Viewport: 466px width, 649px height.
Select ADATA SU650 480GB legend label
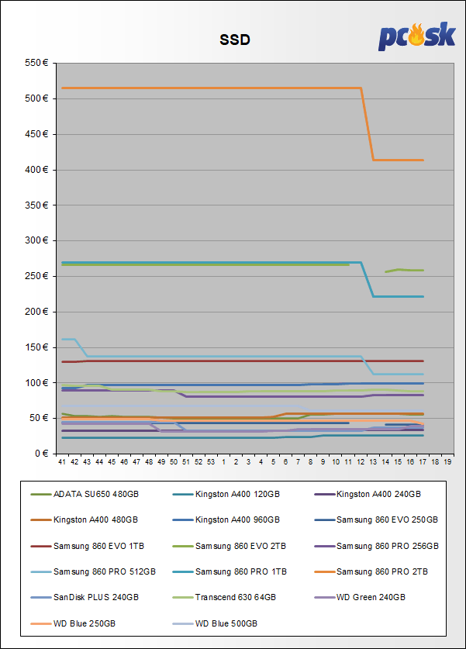(96, 494)
